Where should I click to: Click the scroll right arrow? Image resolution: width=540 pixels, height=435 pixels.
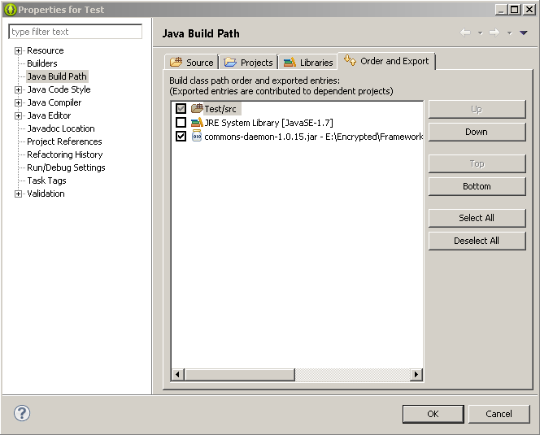[416, 374]
